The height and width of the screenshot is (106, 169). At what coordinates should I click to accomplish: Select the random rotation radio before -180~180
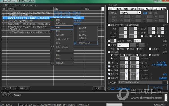click(112, 58)
